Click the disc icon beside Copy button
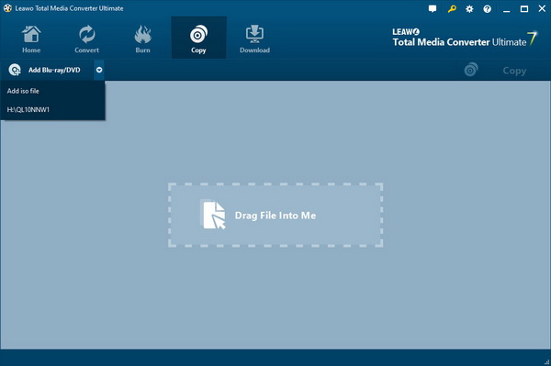The height and width of the screenshot is (366, 551). 471,70
